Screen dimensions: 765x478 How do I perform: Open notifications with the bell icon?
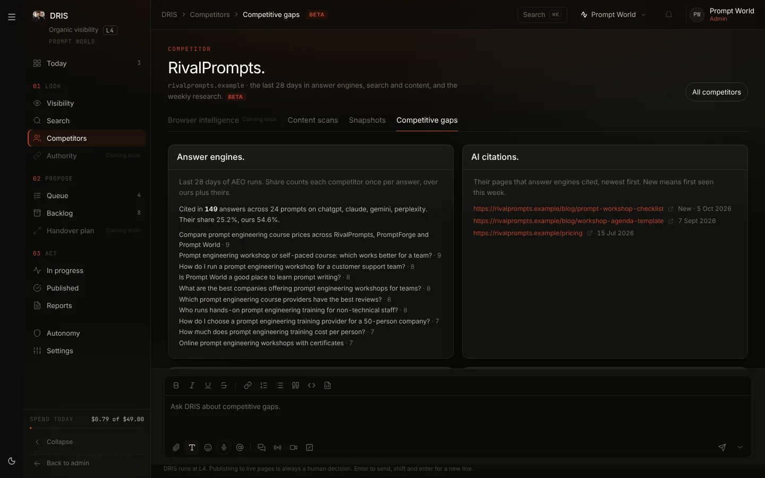pos(669,15)
